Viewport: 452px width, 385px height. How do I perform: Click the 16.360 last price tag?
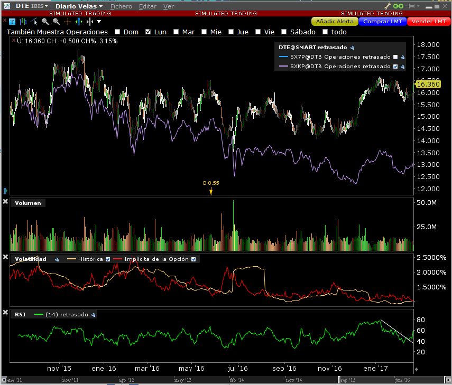tap(428, 84)
